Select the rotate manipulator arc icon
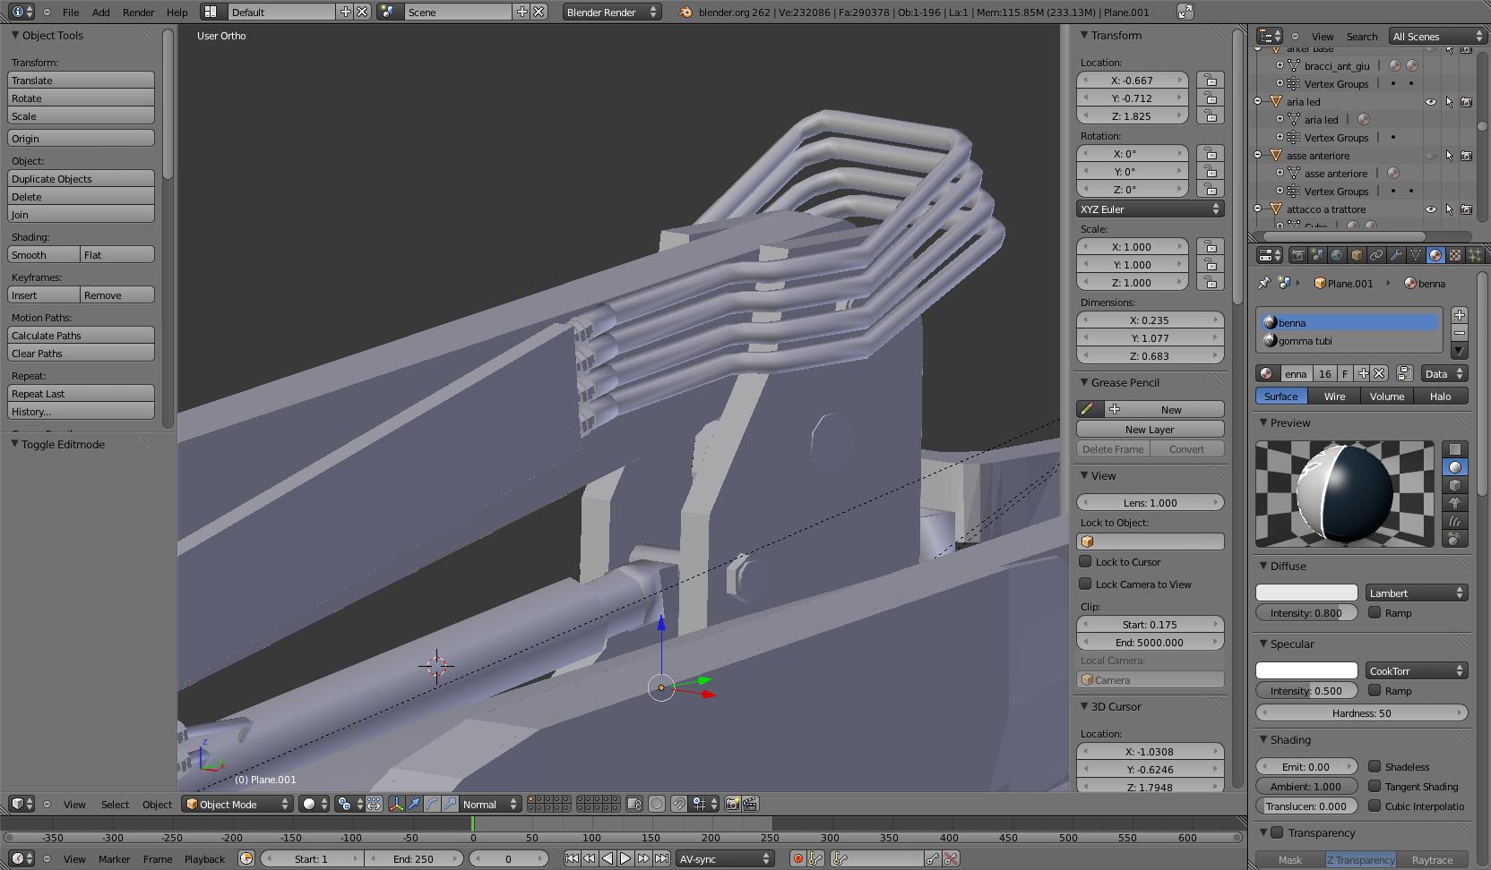Screen dimensions: 1491x870 pyautogui.click(x=432, y=804)
